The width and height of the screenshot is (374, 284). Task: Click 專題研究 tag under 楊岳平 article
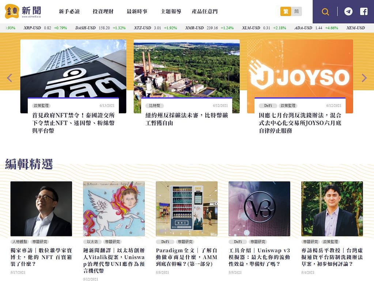[310, 242]
